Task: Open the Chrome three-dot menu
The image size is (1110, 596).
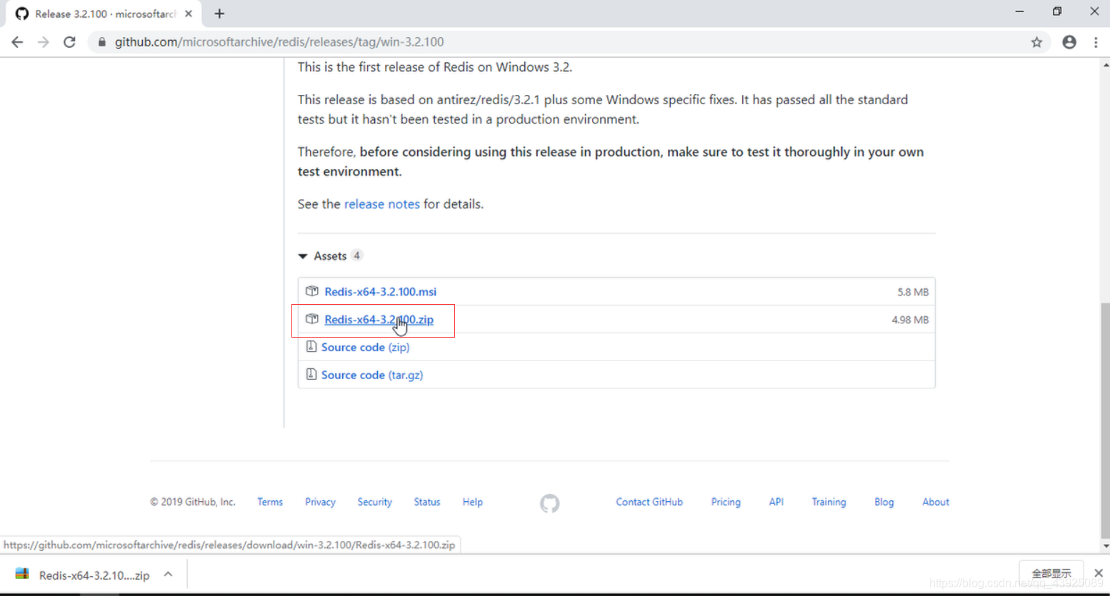Action: [1096, 42]
